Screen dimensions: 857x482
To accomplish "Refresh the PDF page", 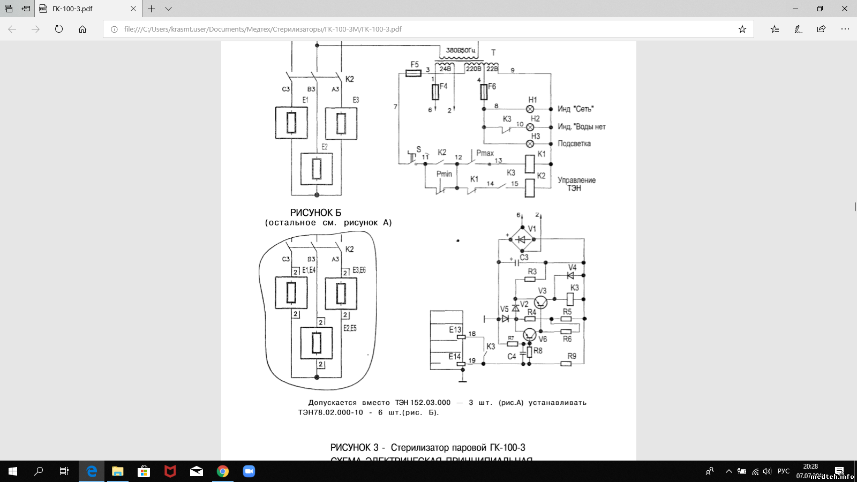I will coord(59,29).
